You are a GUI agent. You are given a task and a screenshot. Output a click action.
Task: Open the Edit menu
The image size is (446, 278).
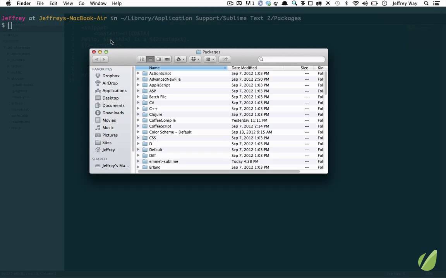pos(53,3)
